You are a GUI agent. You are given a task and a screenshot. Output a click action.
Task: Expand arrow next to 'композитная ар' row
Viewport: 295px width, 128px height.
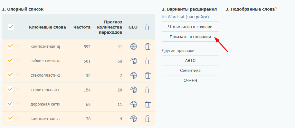(18, 46)
